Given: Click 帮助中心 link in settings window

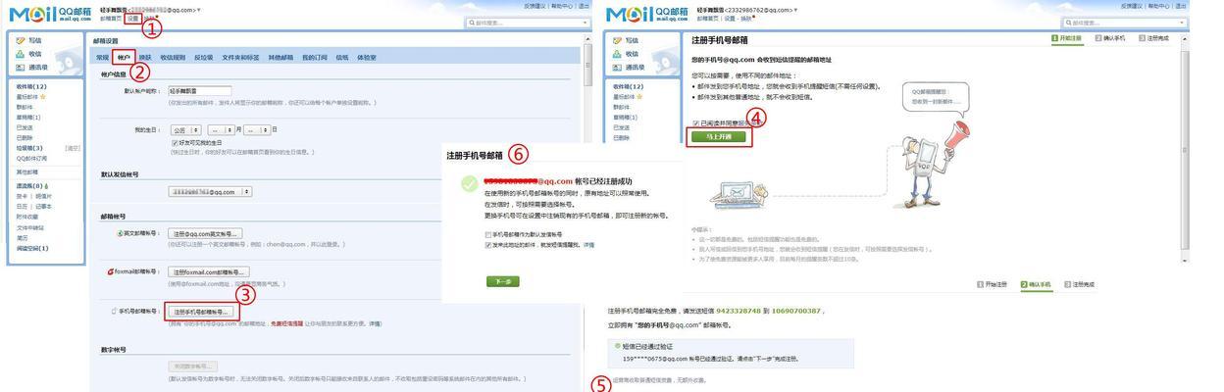Looking at the screenshot, I should click(563, 6).
